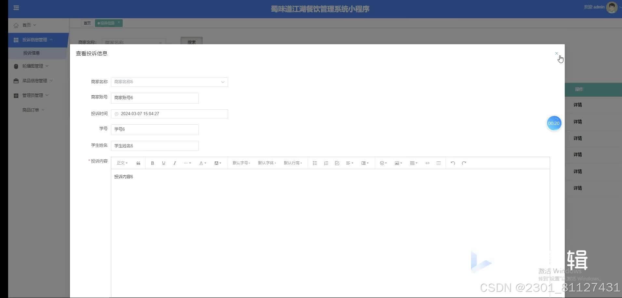Apply bold formatting in editor
The width and height of the screenshot is (622, 298).
152,163
